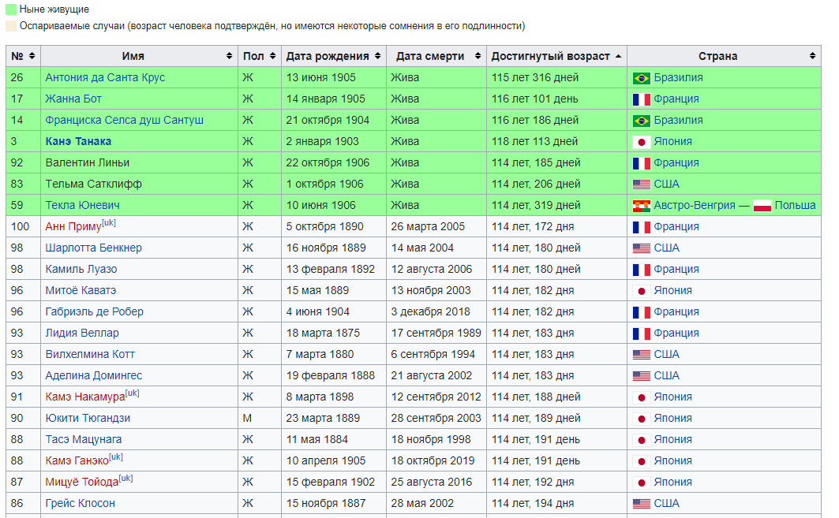Click France flag in Жанна Бот row

tap(641, 99)
